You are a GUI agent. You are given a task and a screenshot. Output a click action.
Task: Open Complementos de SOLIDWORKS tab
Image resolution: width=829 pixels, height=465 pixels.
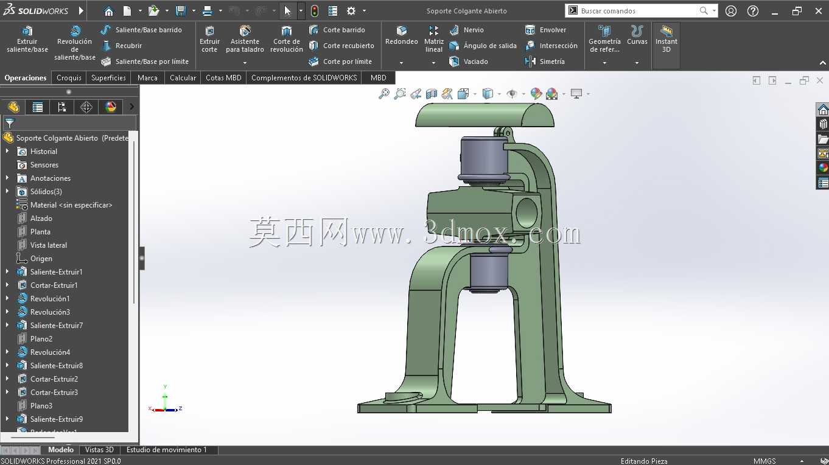(304, 78)
